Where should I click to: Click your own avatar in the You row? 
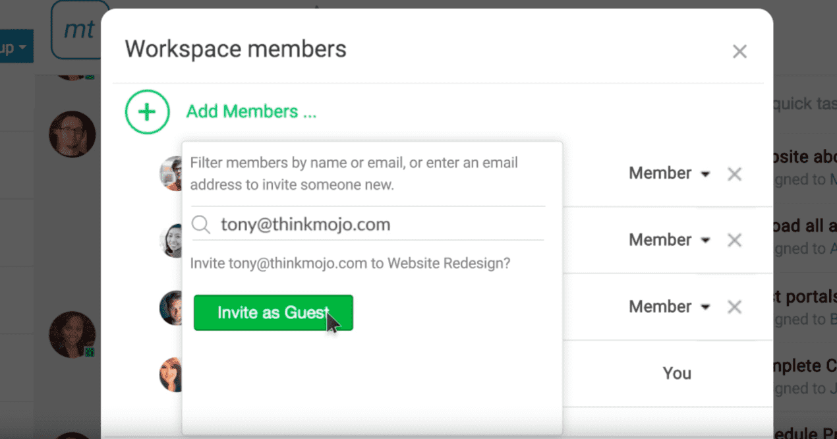171,374
